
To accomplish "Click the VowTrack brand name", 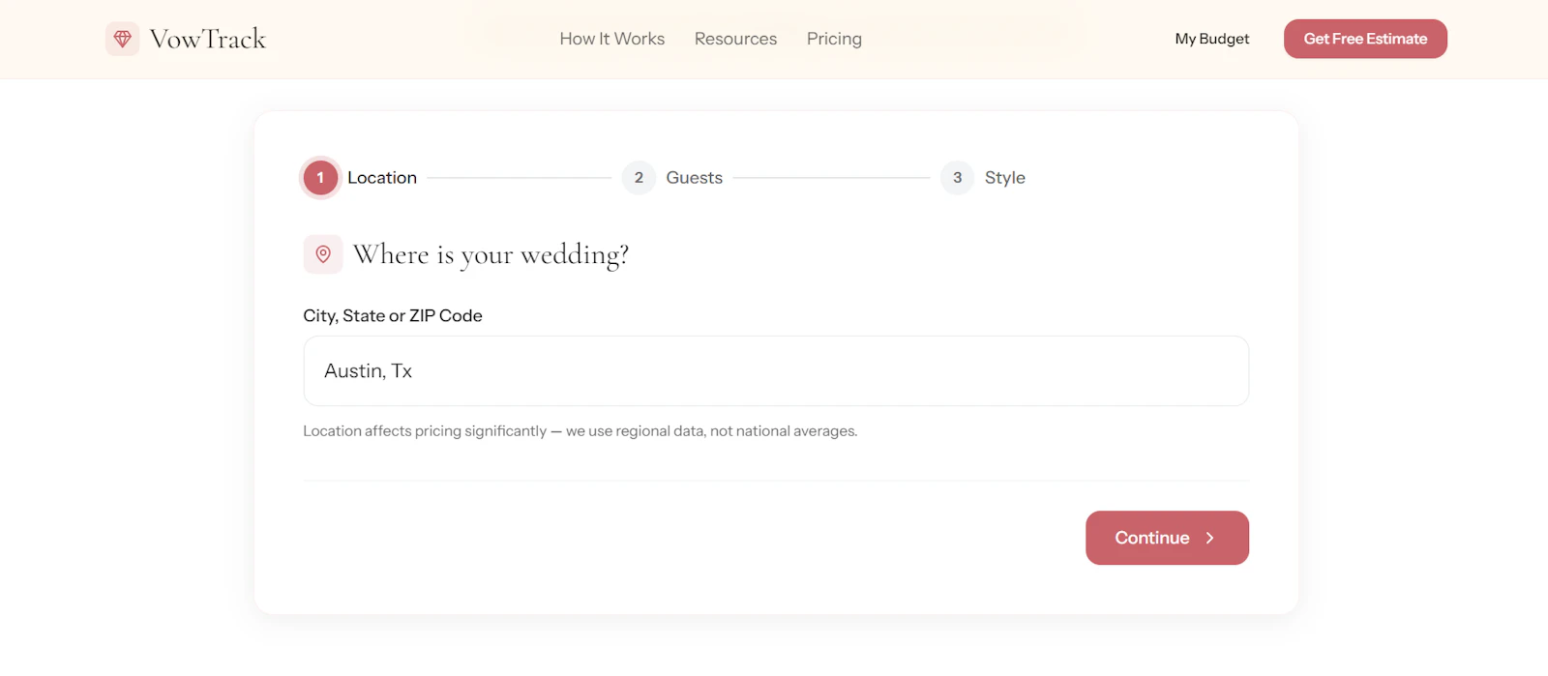I will (208, 39).
